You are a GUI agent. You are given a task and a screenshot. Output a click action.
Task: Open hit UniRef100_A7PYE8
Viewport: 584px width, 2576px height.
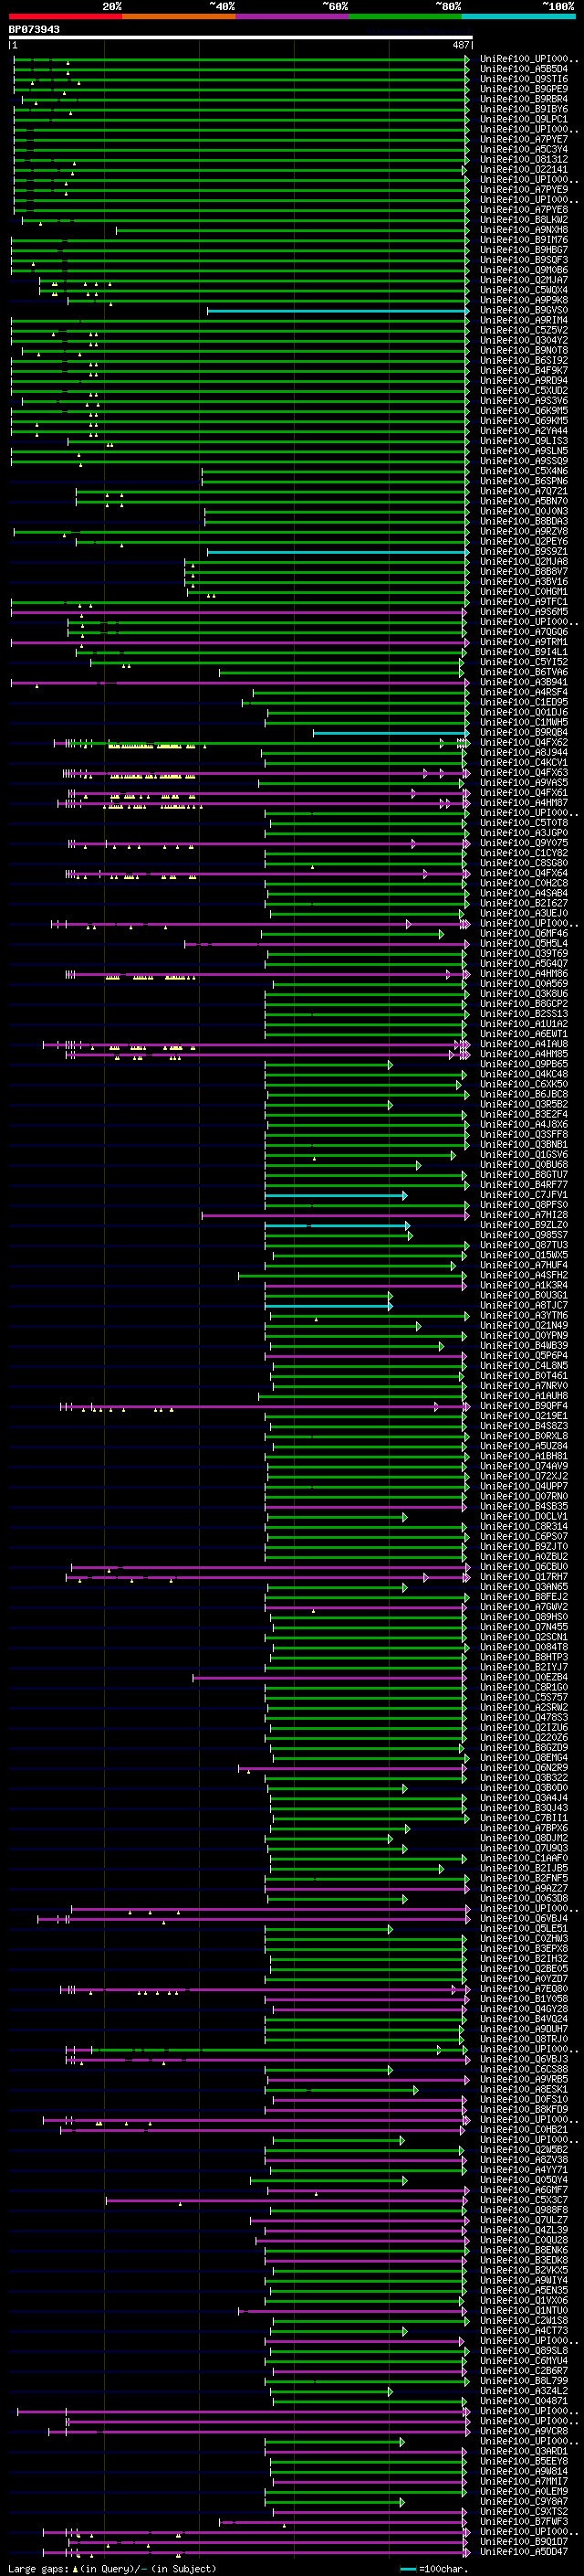[x=524, y=209]
